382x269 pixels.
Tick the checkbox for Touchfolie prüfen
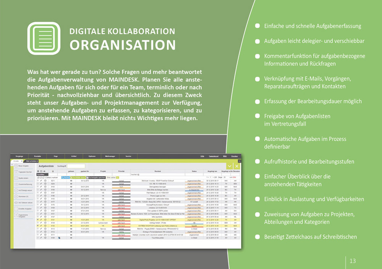point(38,238)
